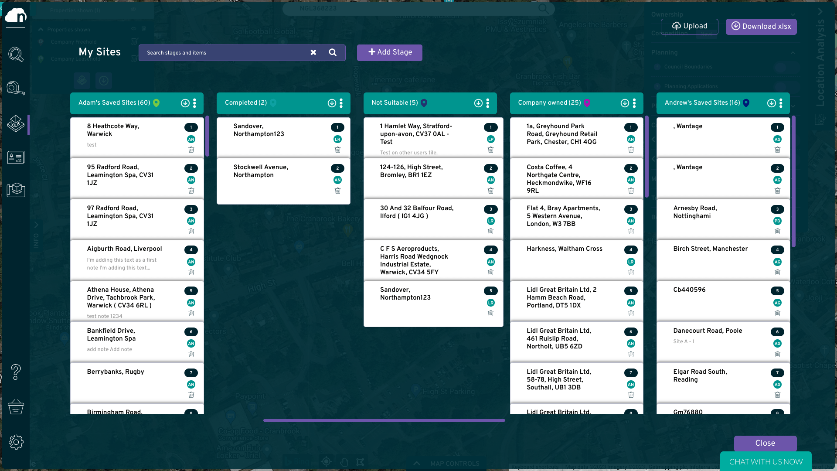Click trash icon on Birch Street, Manchester
Image resolution: width=837 pixels, height=471 pixels.
(777, 273)
